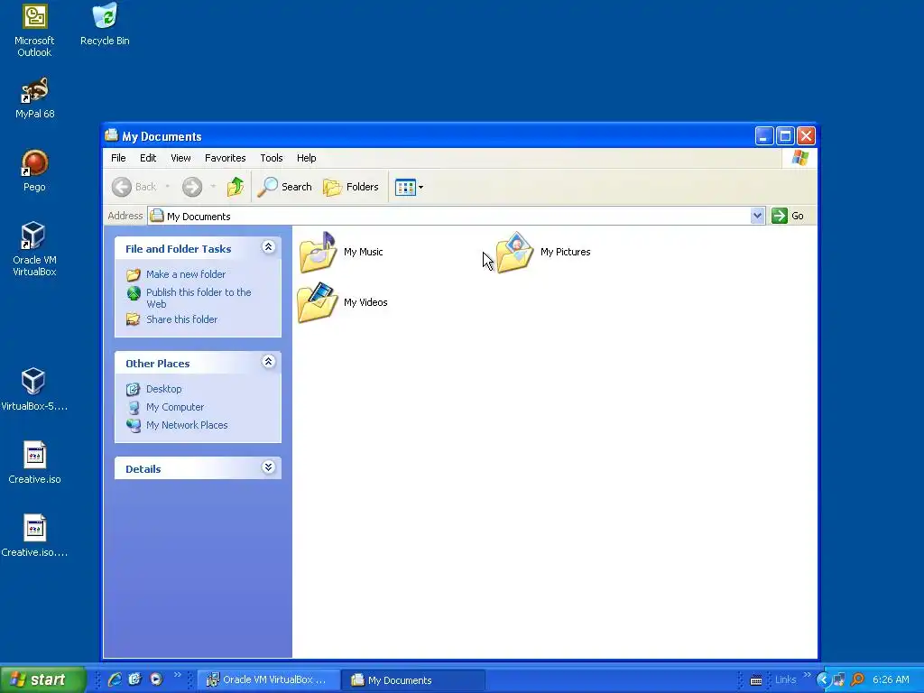Click the Windows flag logo
This screenshot has width=924, height=693.
click(x=800, y=158)
